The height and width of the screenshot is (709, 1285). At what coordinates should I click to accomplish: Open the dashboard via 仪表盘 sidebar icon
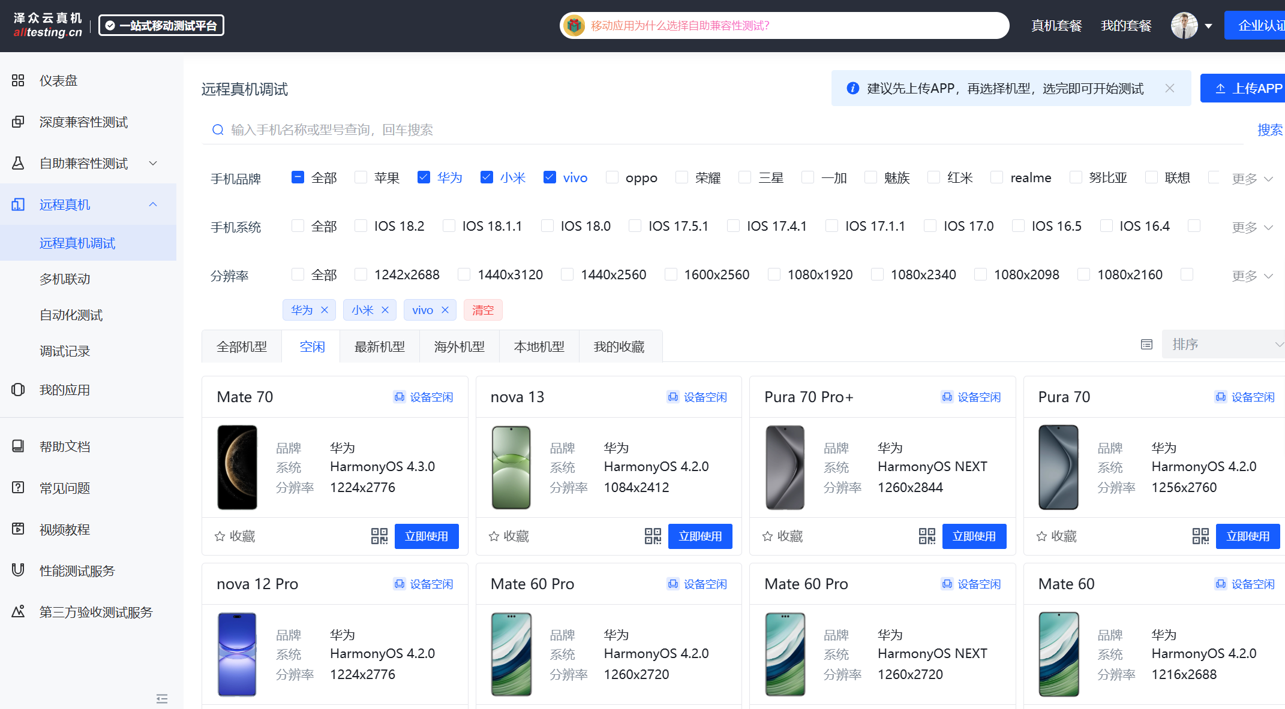(18, 80)
